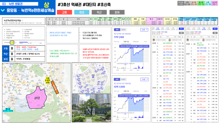Select 매매 in the top price chart

tap(117, 30)
